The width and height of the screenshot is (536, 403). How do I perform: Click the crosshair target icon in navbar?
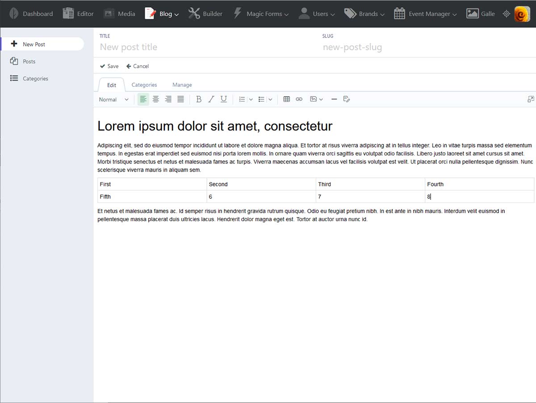[506, 13]
